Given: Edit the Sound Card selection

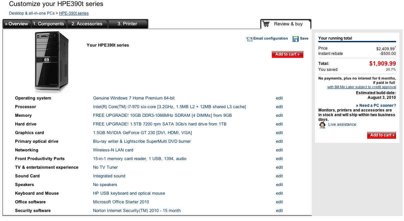Looking at the screenshot, I should [279, 176].
